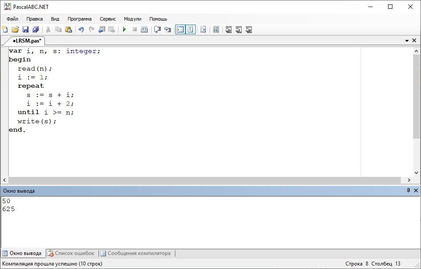Open the Вид menu

click(x=55, y=19)
